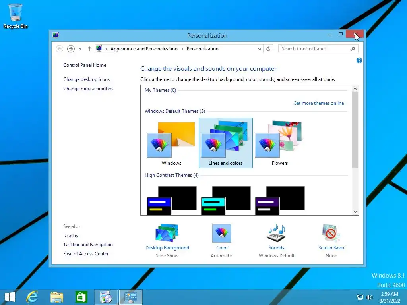Open the Recycle Bin desktop icon
Image resolution: width=407 pixels, height=305 pixels.
tap(16, 16)
